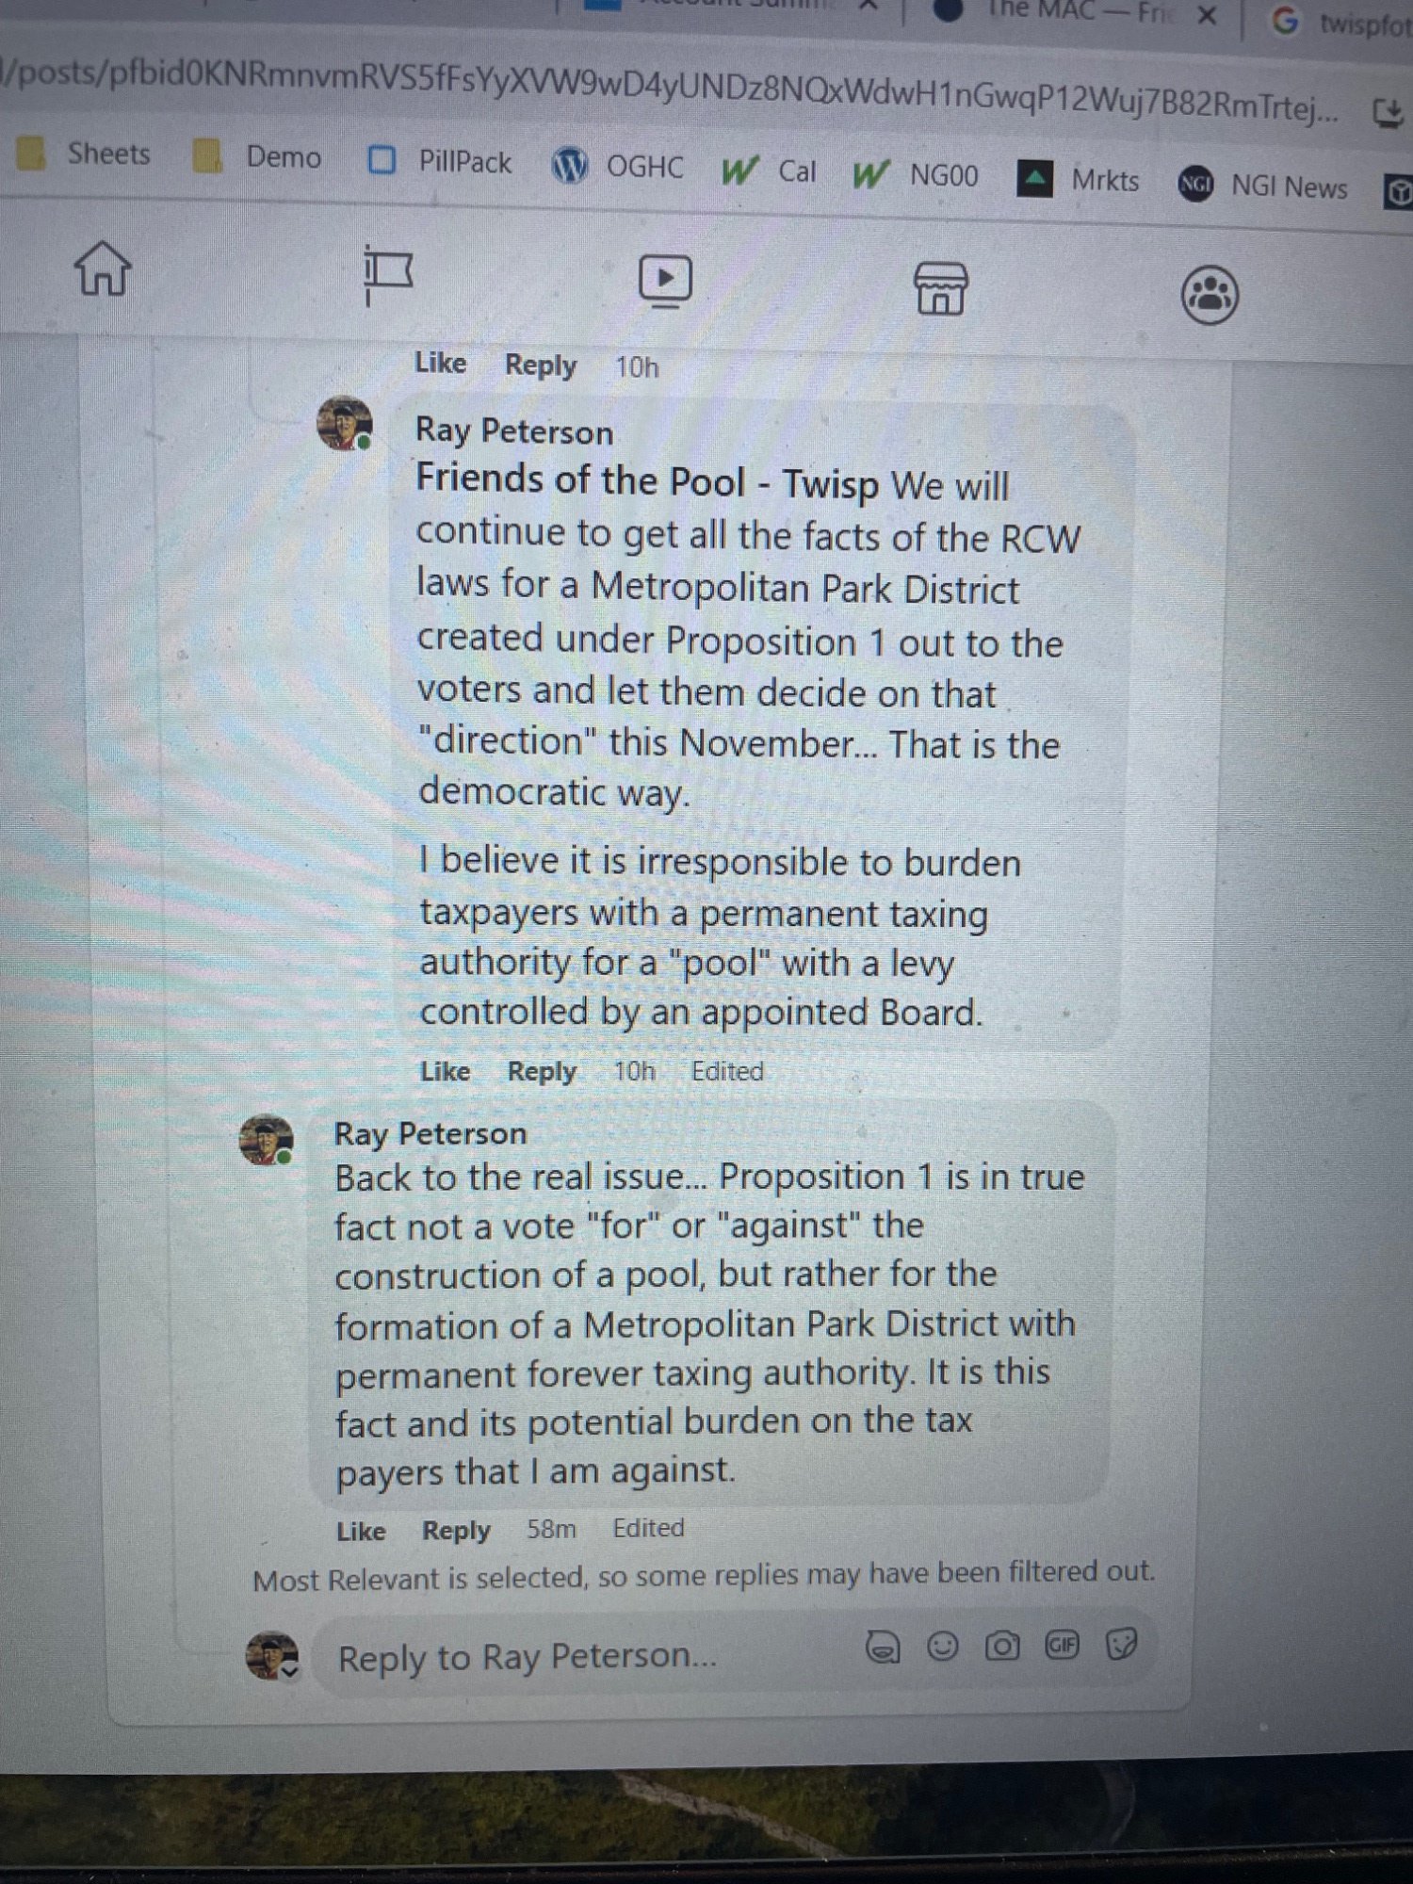Go to the Facebook Home icon
Image resolution: width=1413 pixels, height=1884 pixels.
click(103, 268)
